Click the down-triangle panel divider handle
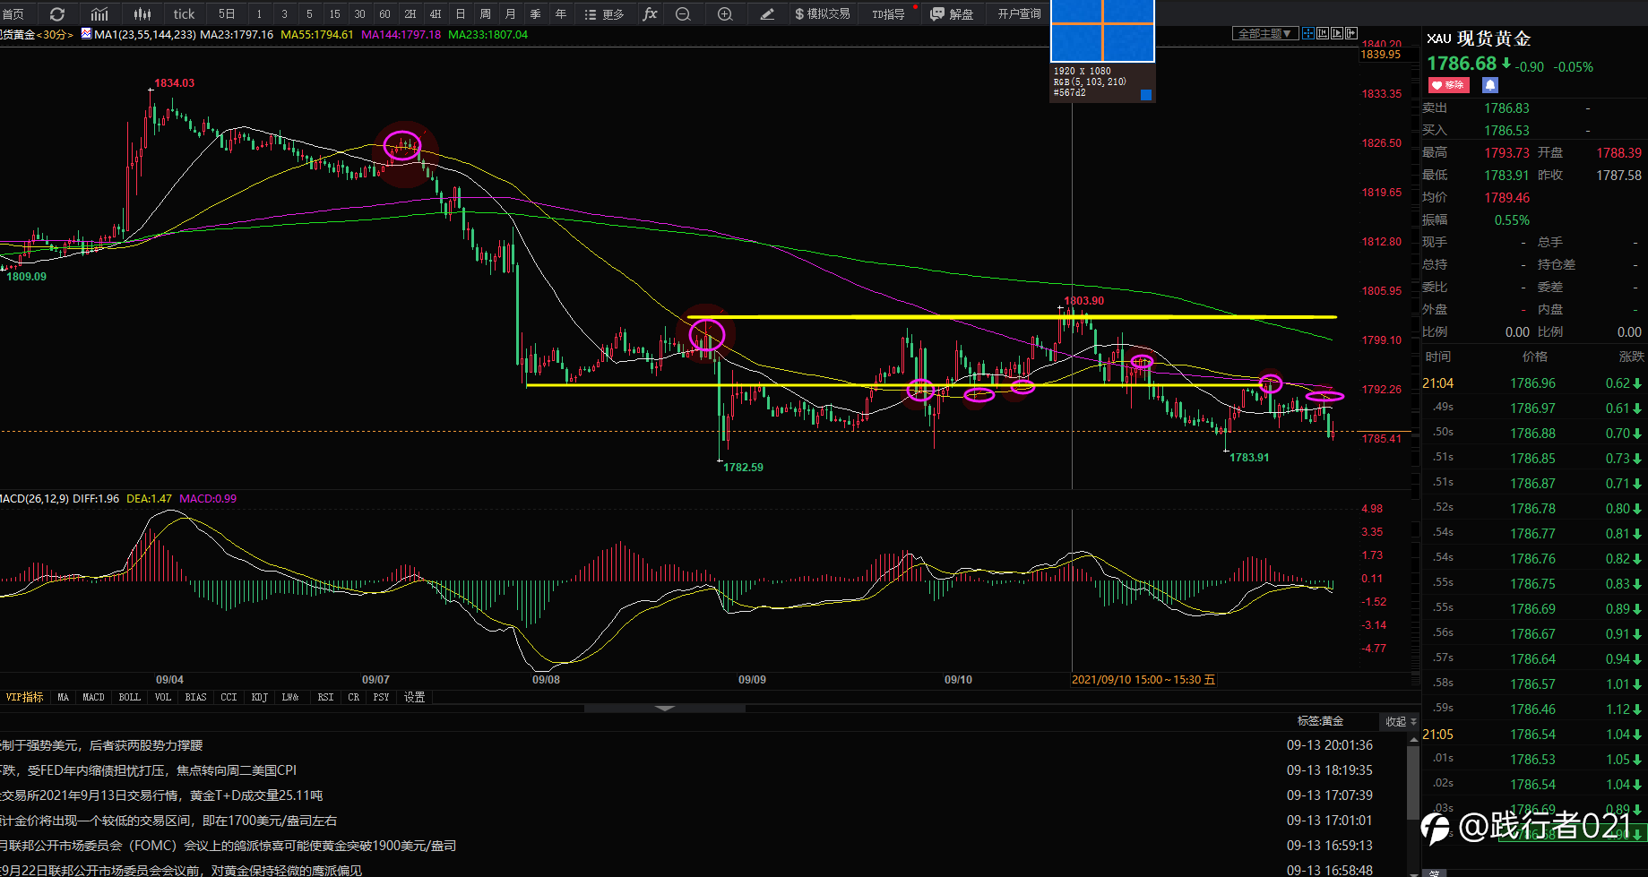1648x877 pixels. tap(665, 708)
